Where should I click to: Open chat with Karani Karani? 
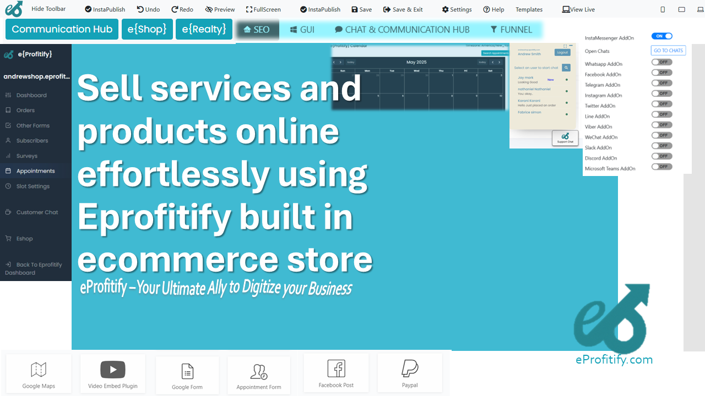[529, 101]
